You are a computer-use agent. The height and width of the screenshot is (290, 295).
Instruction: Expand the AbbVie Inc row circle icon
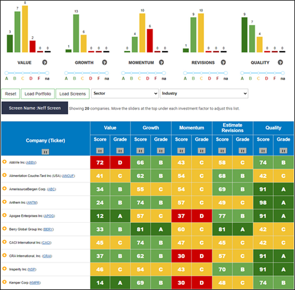click(5, 162)
